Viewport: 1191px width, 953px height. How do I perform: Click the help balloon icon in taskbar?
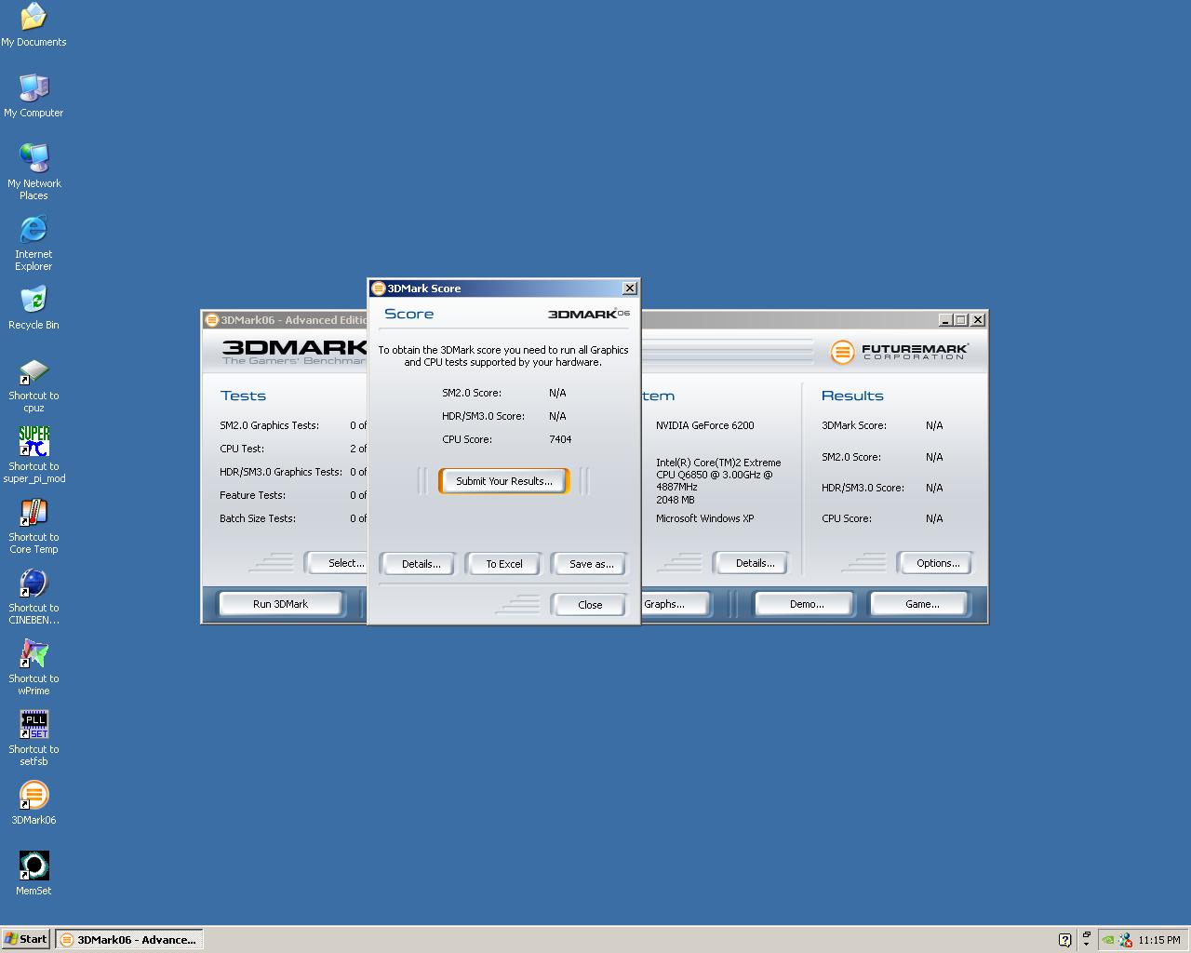[x=1065, y=940]
